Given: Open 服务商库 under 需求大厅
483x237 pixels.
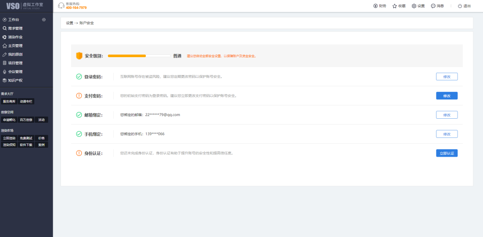Looking at the screenshot, I should tap(9, 101).
